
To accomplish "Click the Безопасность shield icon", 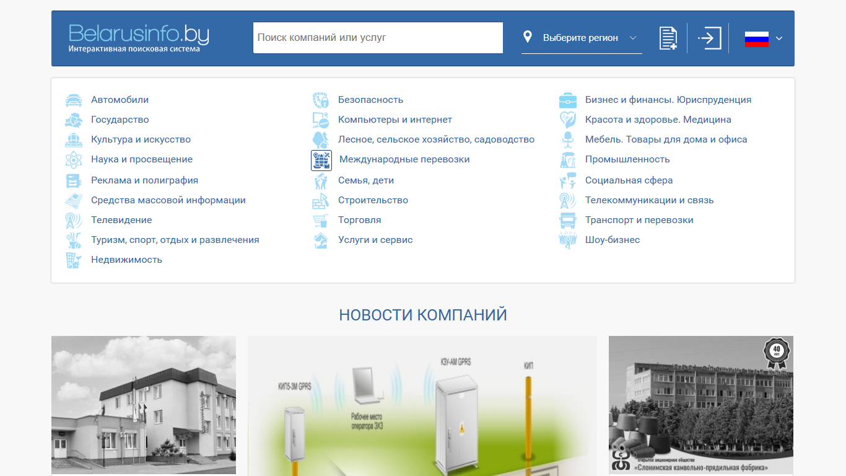I will click(x=321, y=100).
